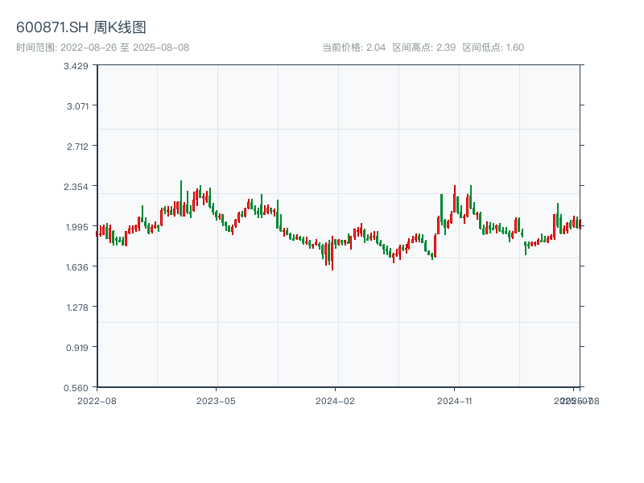Click the lowest candlestick near 2024-02

pos(332,254)
